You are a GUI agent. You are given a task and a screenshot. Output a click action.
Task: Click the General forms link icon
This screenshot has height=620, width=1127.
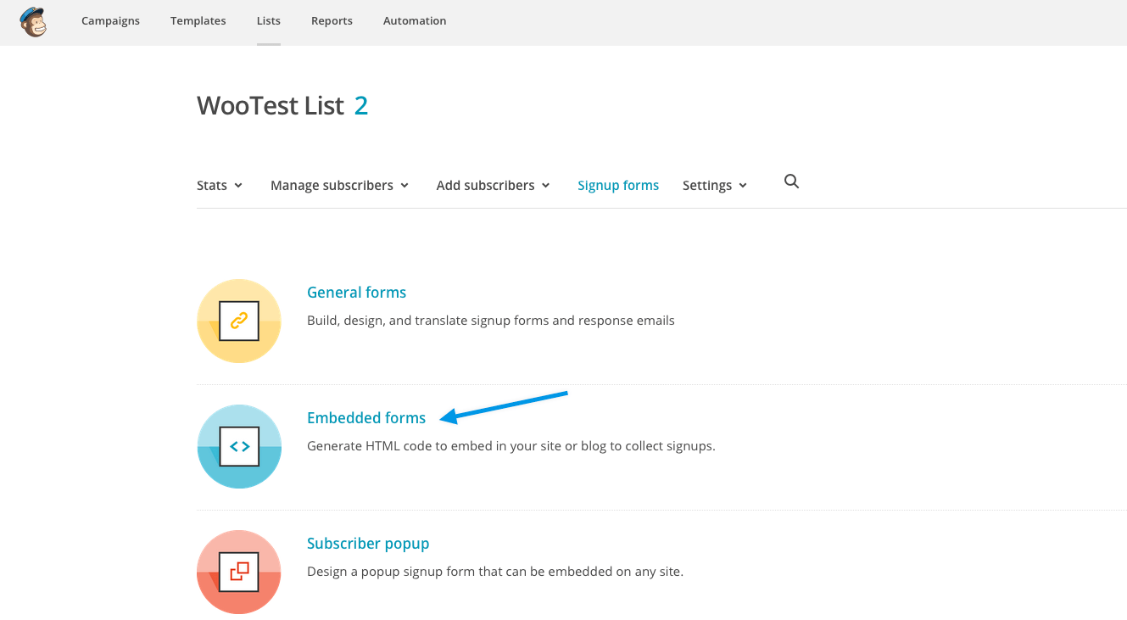pyautogui.click(x=239, y=321)
